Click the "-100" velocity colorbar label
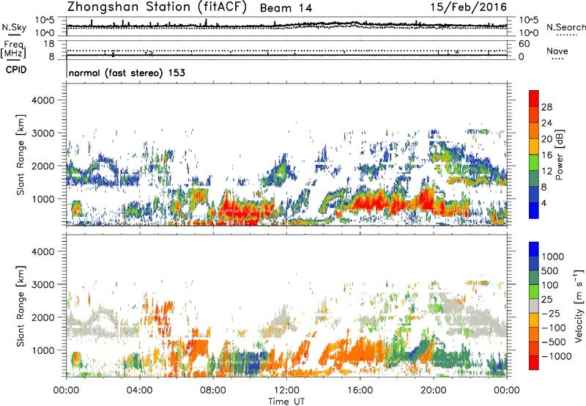 (553, 328)
